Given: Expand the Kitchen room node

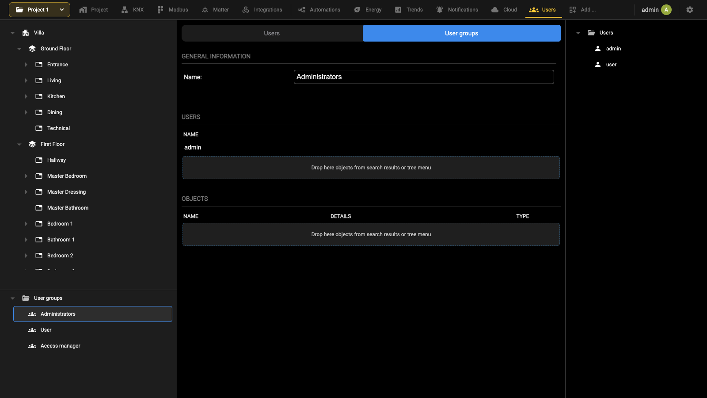Looking at the screenshot, I should 26,96.
